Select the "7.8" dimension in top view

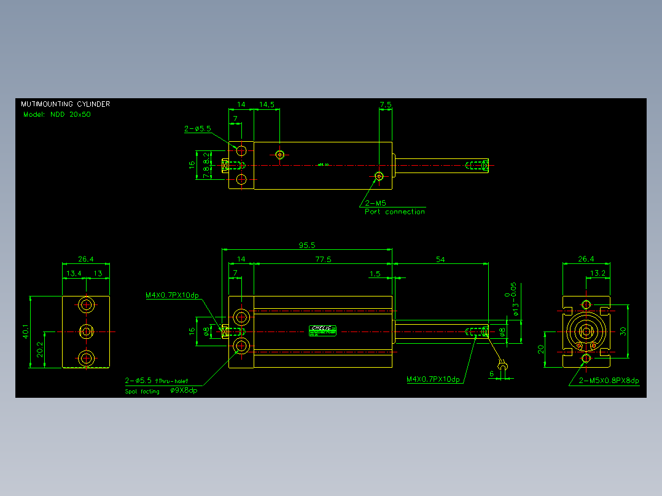206,172
